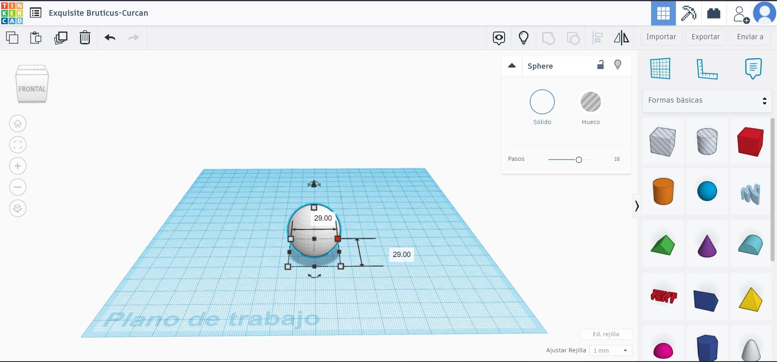Open the designs list icon
Image resolution: width=777 pixels, height=362 pixels.
(x=36, y=13)
